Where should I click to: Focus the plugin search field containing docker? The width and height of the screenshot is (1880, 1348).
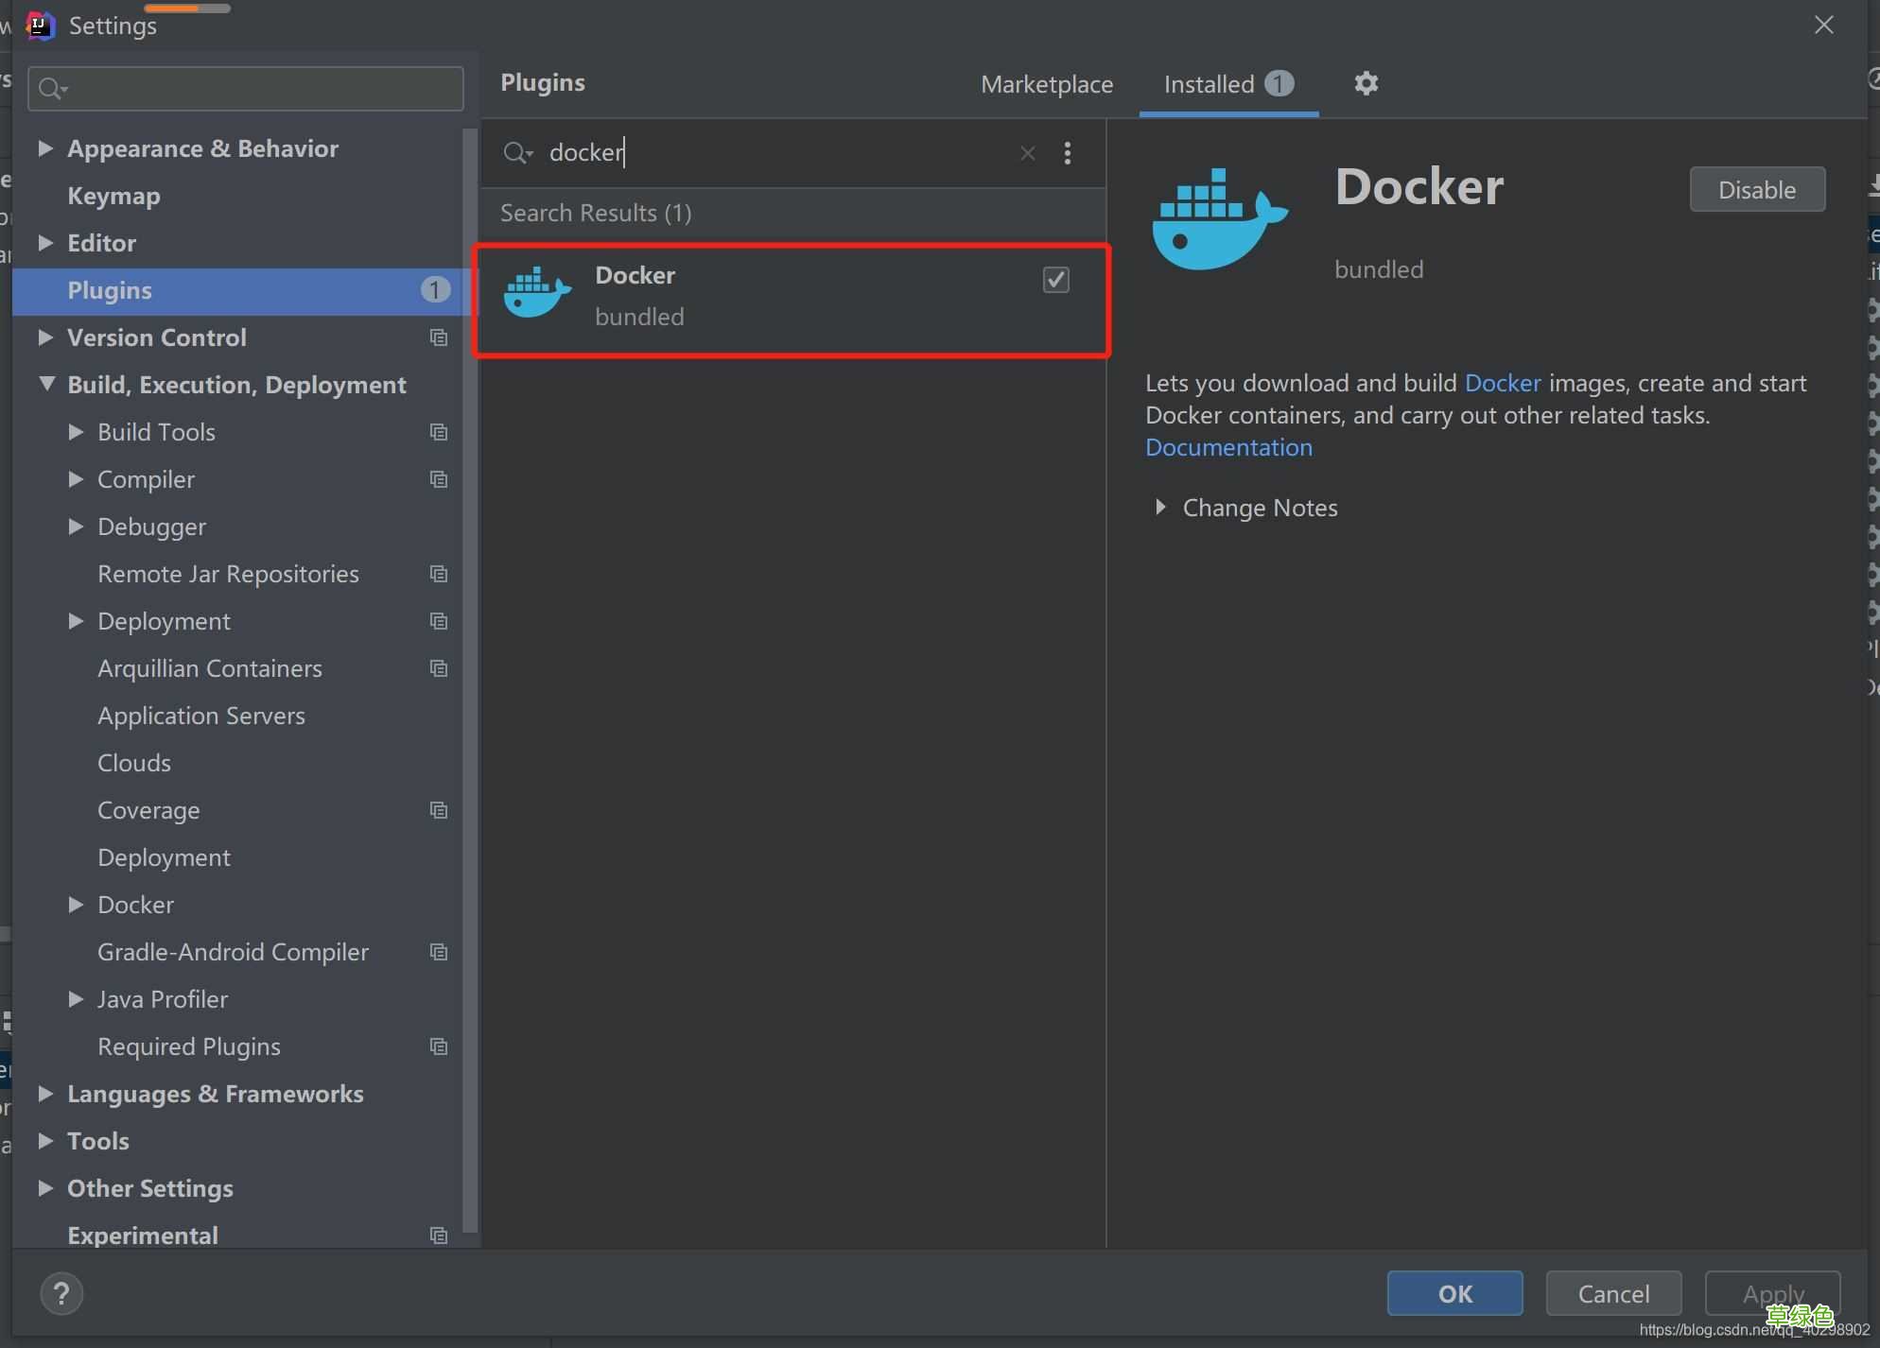coord(775,153)
